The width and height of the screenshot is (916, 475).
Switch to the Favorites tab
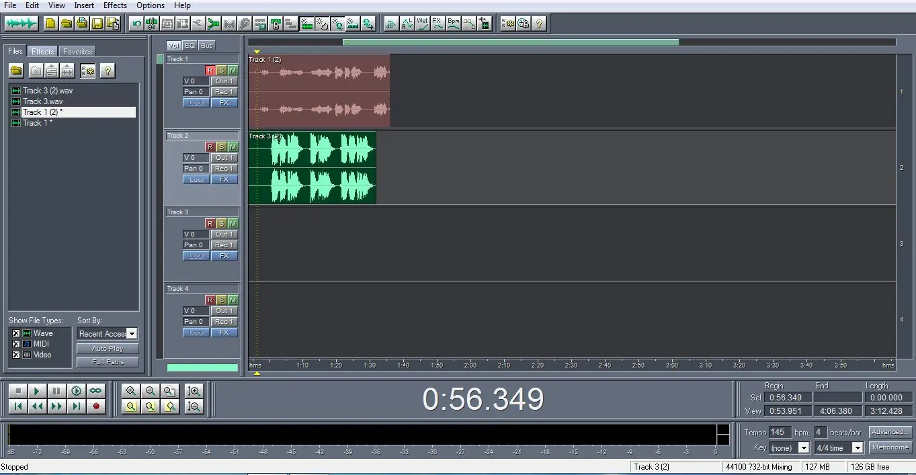pos(77,52)
